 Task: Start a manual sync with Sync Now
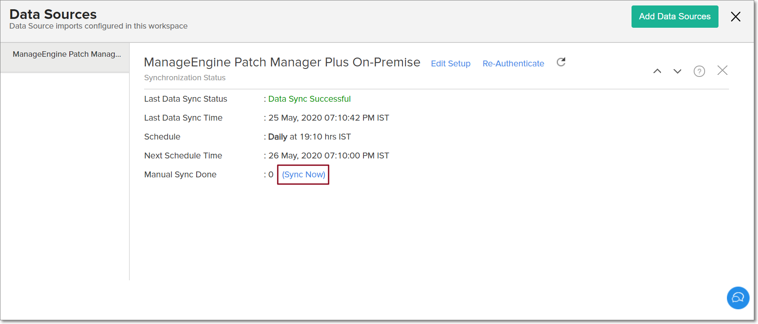303,174
